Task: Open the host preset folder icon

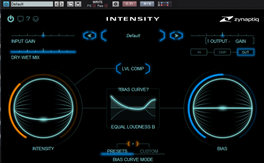Action: [x=70, y=4]
